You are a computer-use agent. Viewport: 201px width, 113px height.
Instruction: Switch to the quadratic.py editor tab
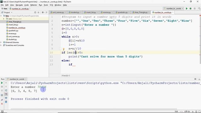122,13
